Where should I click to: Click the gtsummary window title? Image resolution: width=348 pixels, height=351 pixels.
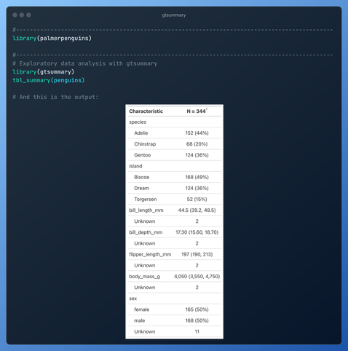click(x=174, y=15)
